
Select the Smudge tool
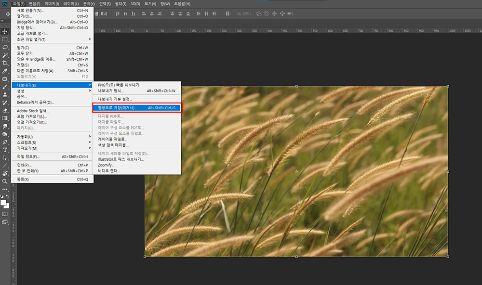click(5, 126)
